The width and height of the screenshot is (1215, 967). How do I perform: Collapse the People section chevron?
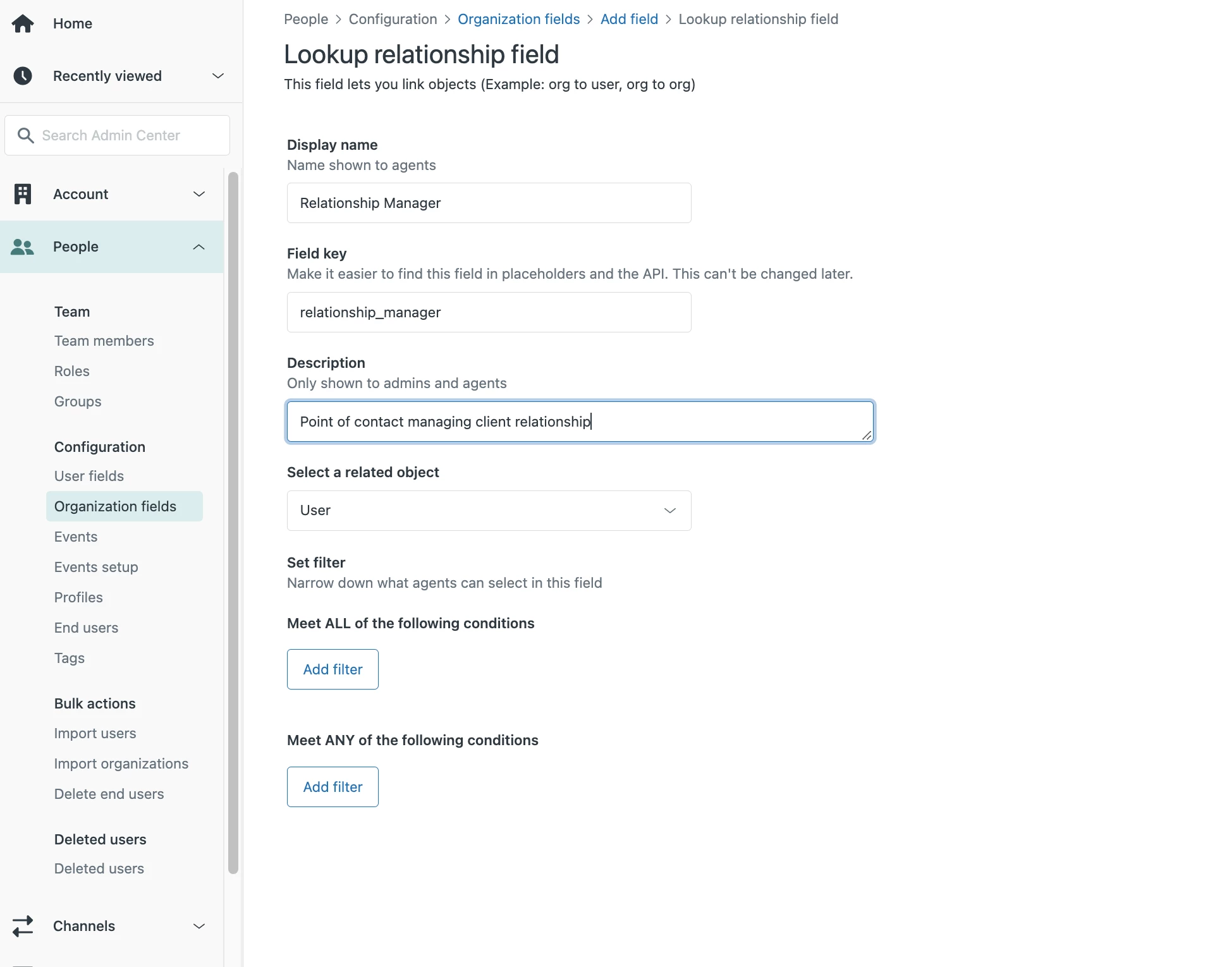pyautogui.click(x=199, y=247)
